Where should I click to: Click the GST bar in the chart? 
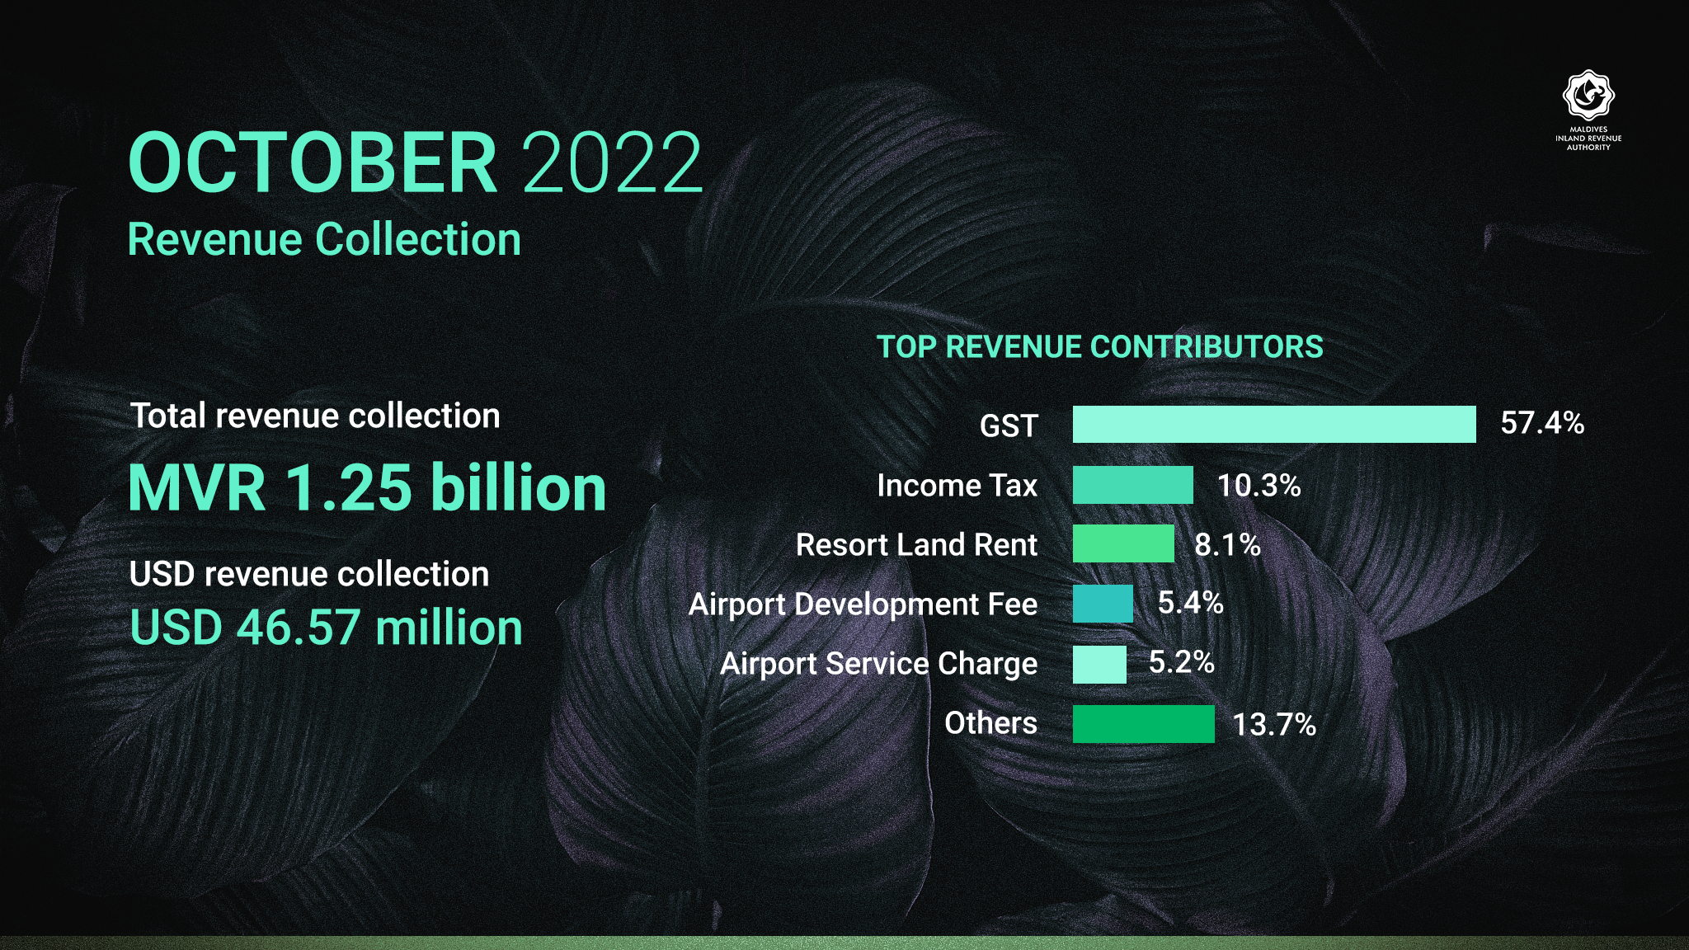tap(1274, 424)
